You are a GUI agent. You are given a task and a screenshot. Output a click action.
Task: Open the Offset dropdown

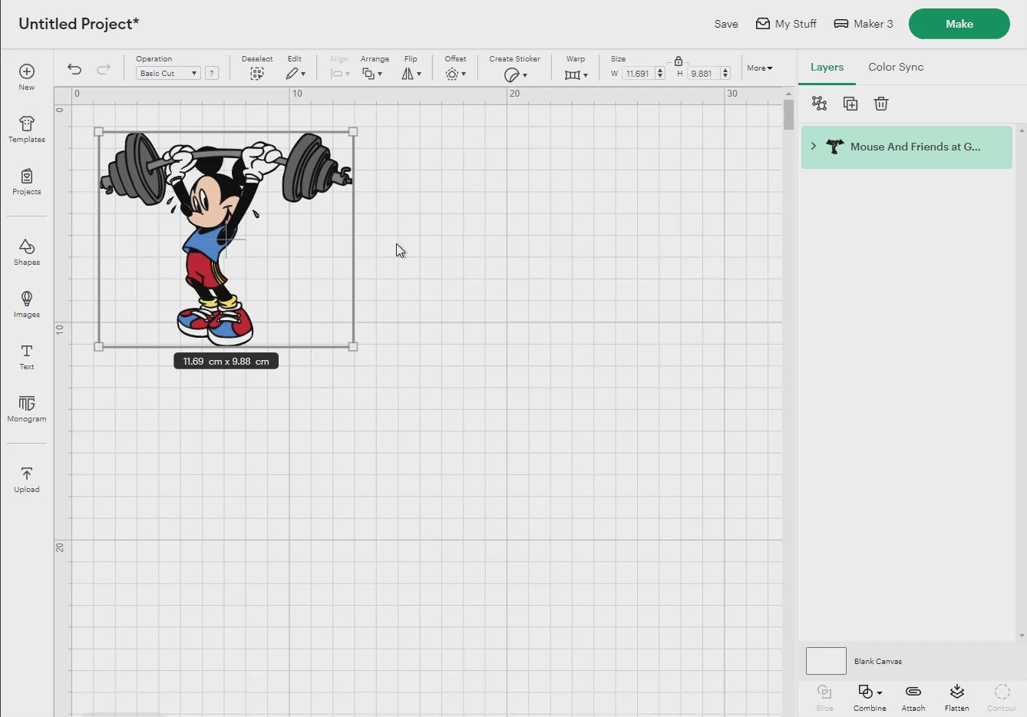tap(455, 74)
